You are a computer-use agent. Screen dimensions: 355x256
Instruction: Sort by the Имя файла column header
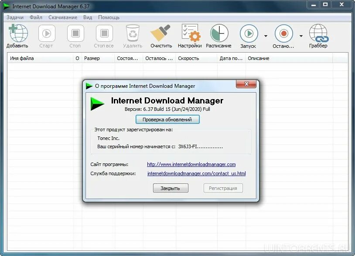click(x=40, y=58)
